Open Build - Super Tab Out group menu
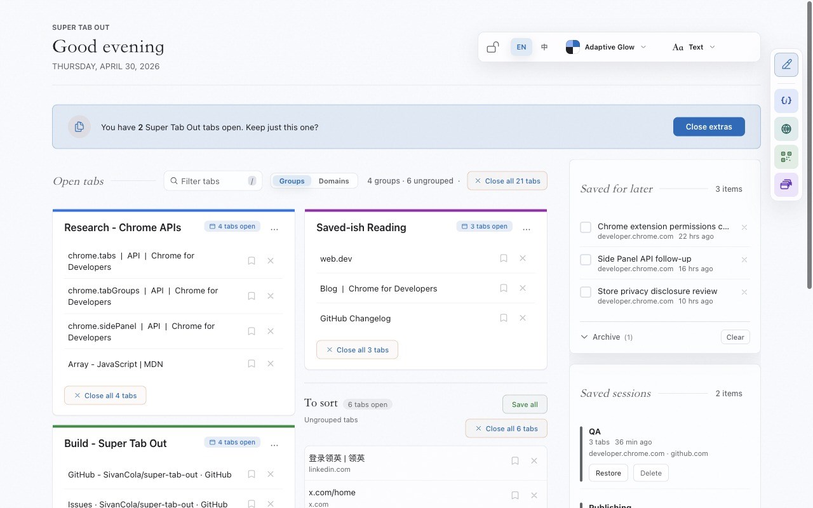Viewport: 813px width, 508px height. pos(274,444)
